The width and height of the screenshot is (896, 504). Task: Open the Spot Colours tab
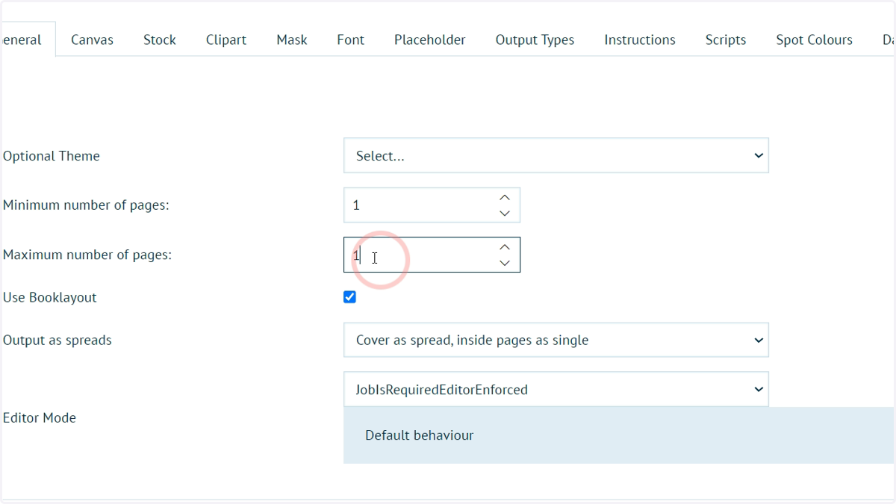[x=814, y=40]
